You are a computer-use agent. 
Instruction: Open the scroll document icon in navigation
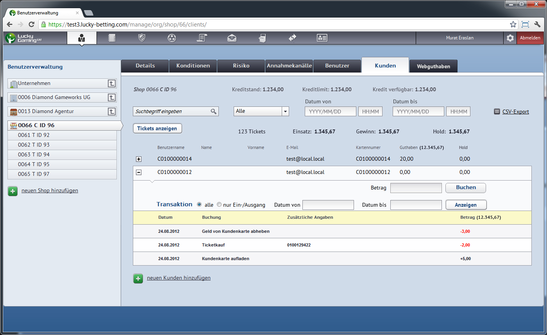click(x=202, y=38)
